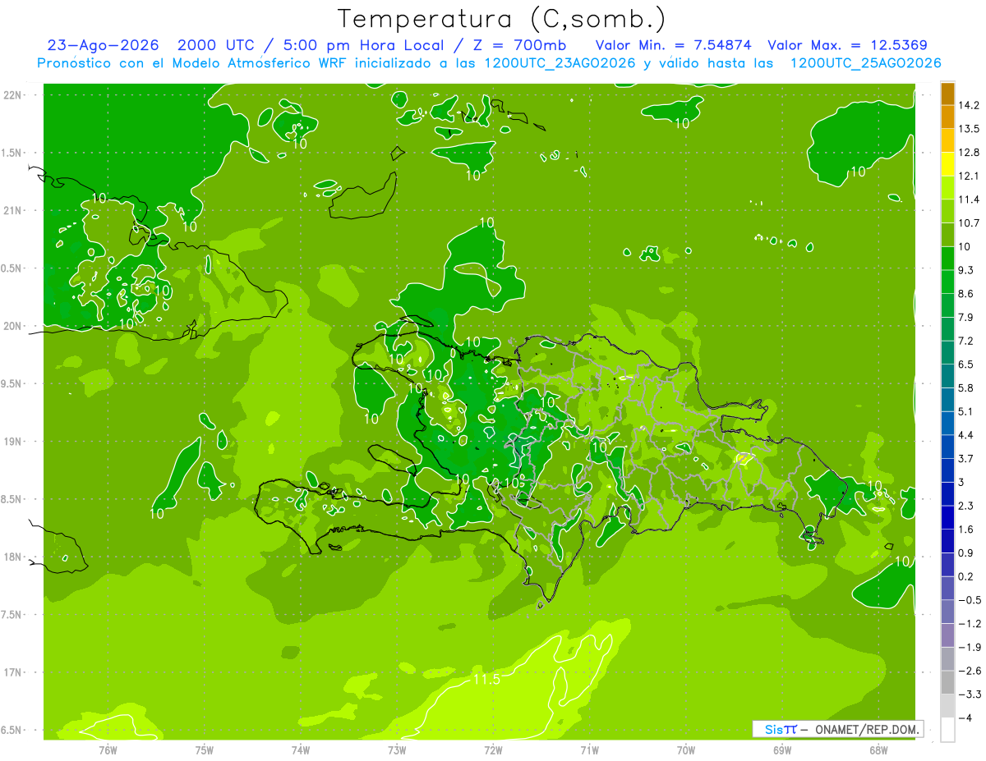Click the "7.9" colorbar scale value
Viewport: 986px width, 761px height.
point(965,317)
